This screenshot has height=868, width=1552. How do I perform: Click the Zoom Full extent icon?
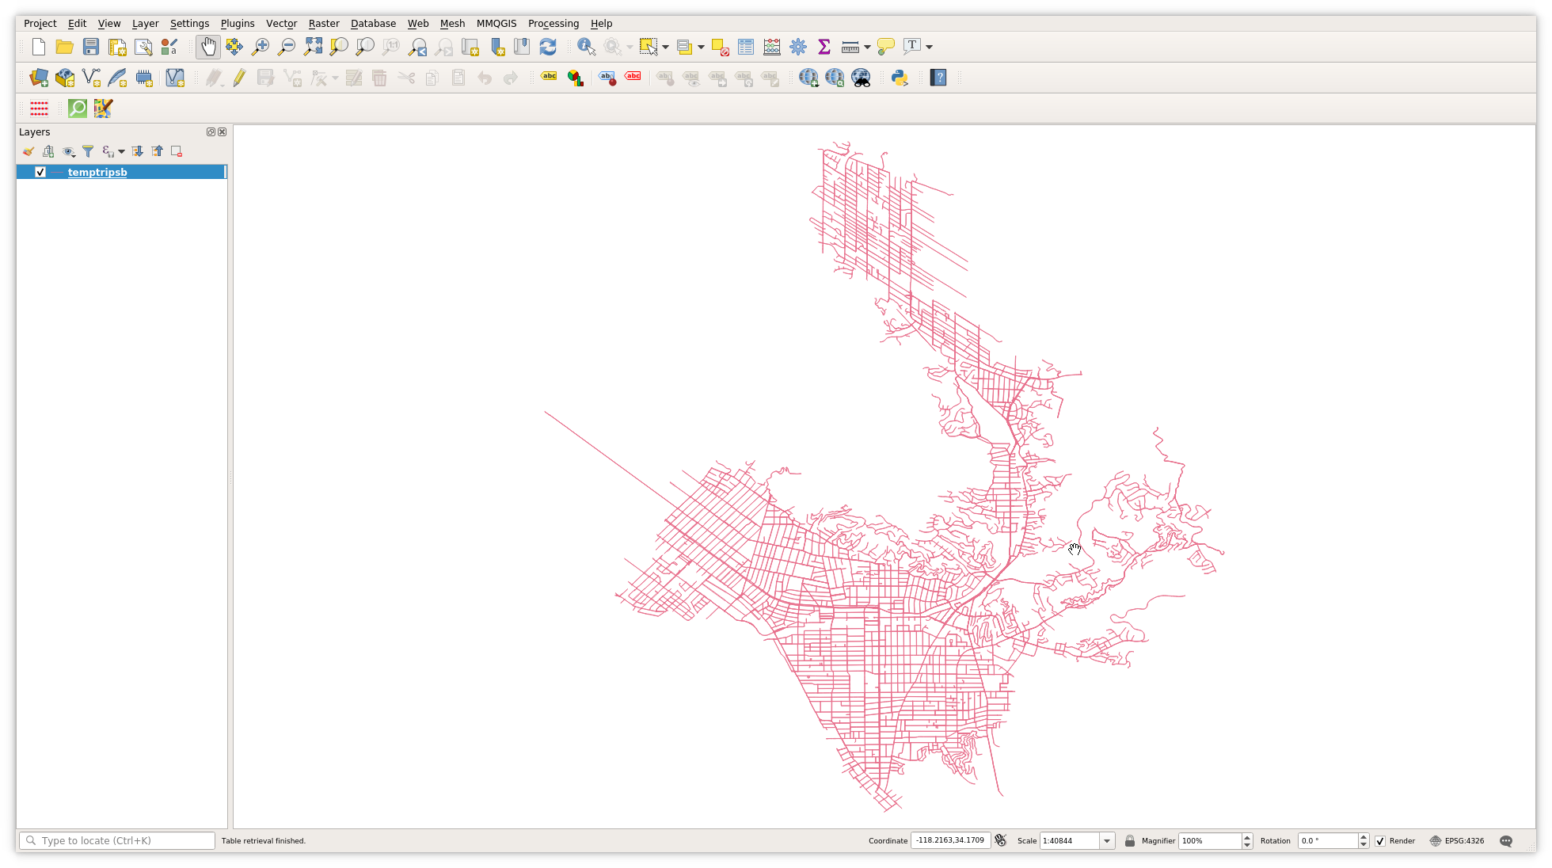point(313,47)
